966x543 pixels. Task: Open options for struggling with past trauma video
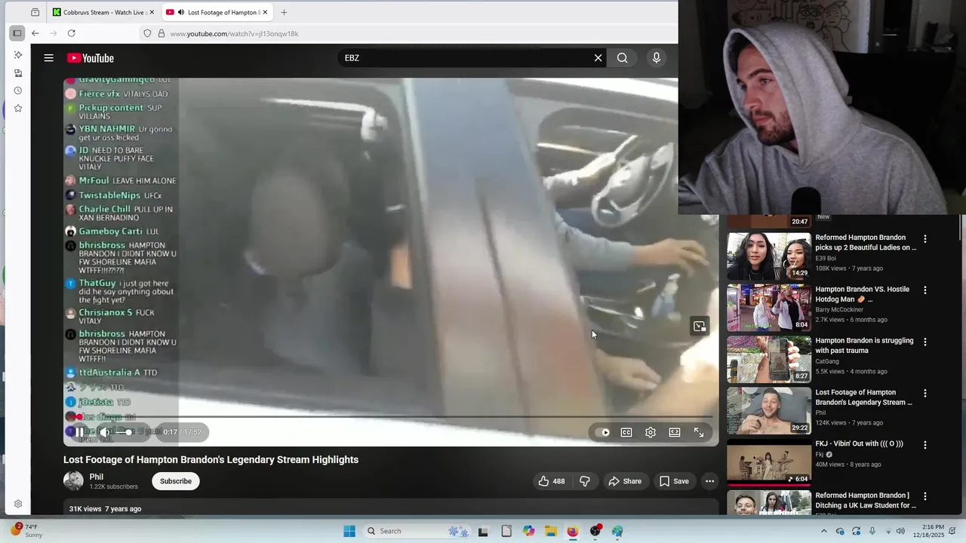[924, 342]
